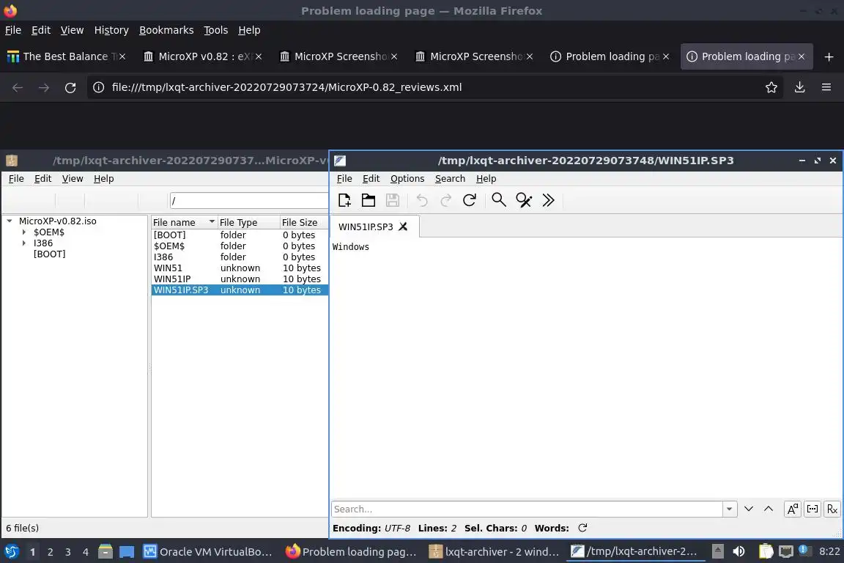Sort by File Size column header

pos(304,223)
